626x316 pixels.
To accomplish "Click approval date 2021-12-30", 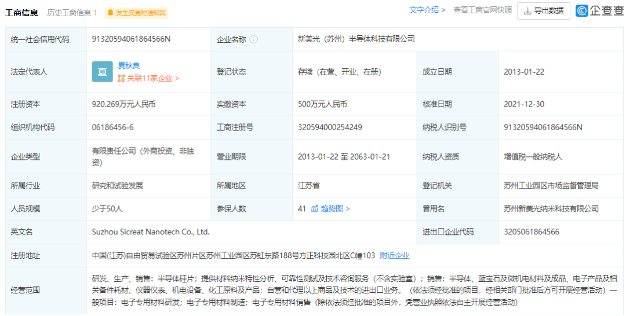I will 524,104.
